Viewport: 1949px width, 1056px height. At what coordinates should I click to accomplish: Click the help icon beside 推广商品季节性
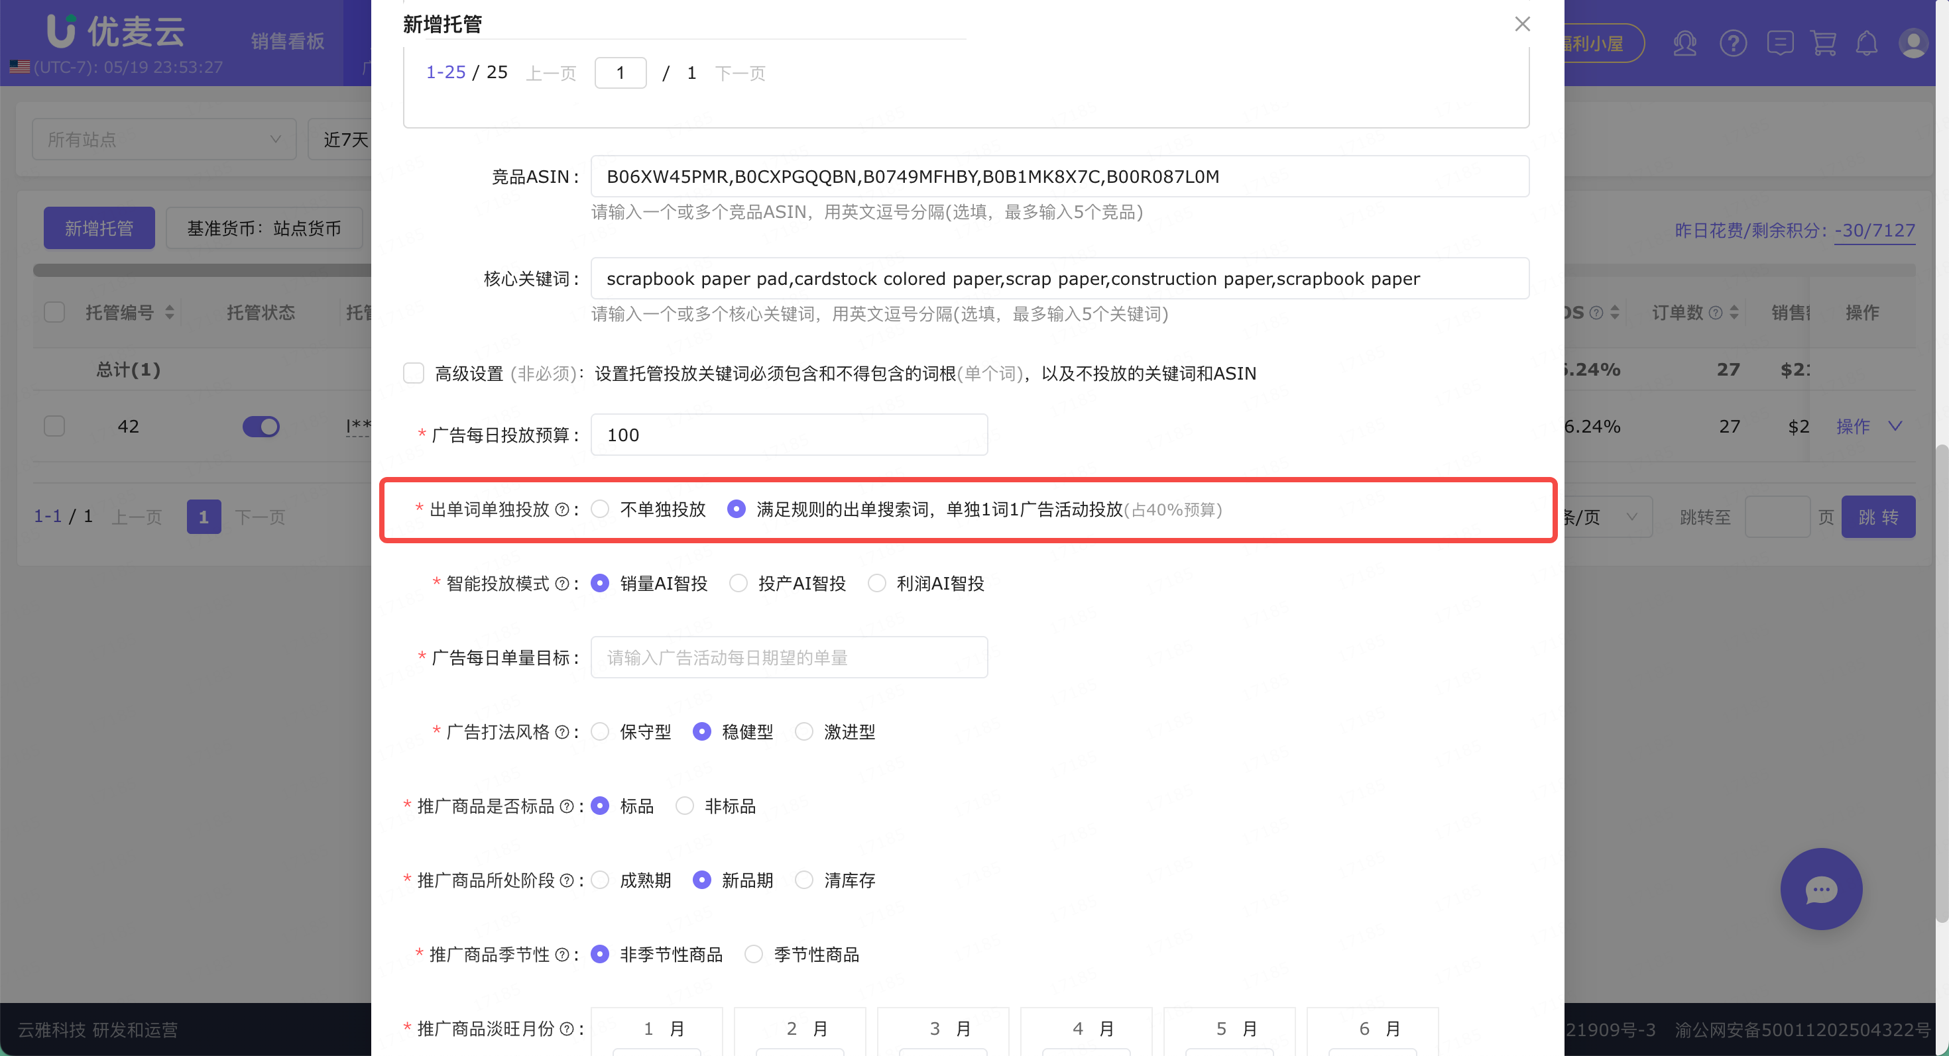tap(561, 955)
